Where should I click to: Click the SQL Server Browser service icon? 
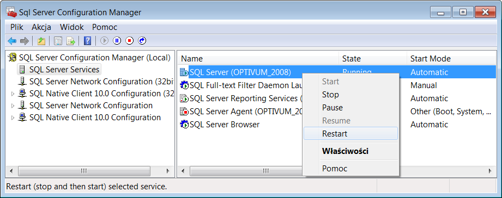pos(184,124)
